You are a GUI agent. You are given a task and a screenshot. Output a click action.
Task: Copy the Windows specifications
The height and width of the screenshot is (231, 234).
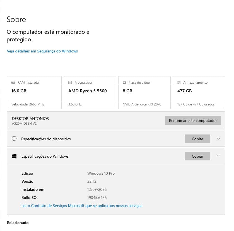pos(197,156)
